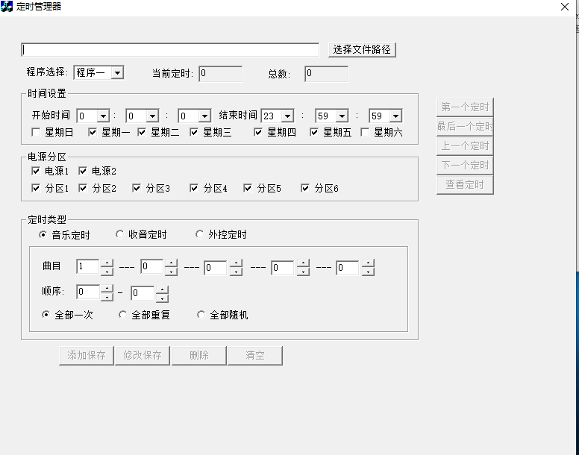This screenshot has height=455, width=579.
Task: Click the 总数 value field
Action: pyautogui.click(x=326, y=74)
